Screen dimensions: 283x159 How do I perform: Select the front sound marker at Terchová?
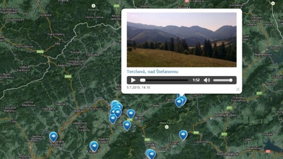[x=179, y=102]
